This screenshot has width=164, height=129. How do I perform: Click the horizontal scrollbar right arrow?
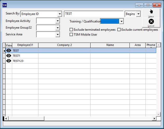pyautogui.click(x=154, y=118)
